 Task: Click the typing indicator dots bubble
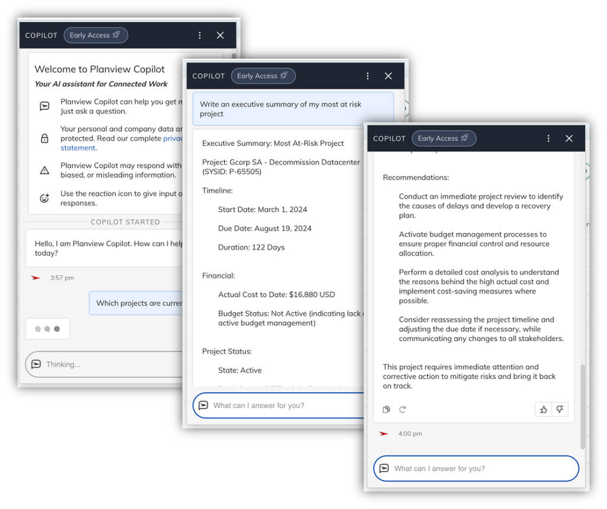pyautogui.click(x=47, y=329)
